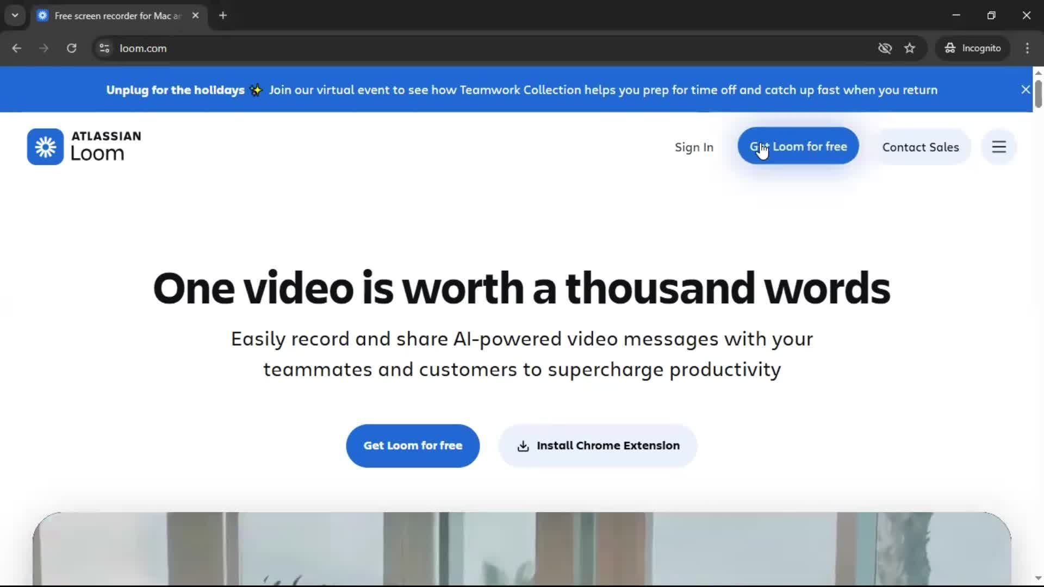Open Chrome's three-dot options menu
This screenshot has width=1044, height=587.
click(1027, 48)
